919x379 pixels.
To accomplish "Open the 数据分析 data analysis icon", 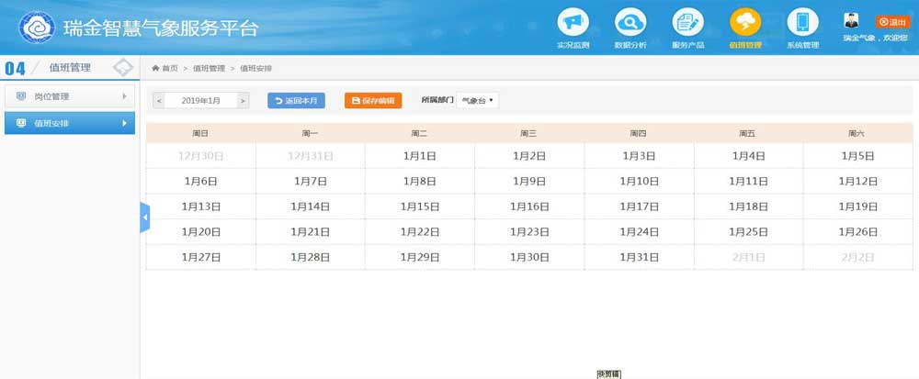I will pyautogui.click(x=630, y=22).
